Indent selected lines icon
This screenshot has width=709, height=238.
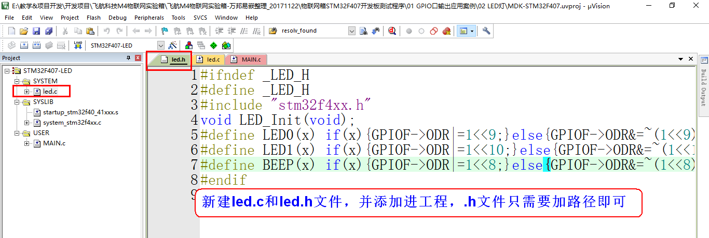click(220, 31)
